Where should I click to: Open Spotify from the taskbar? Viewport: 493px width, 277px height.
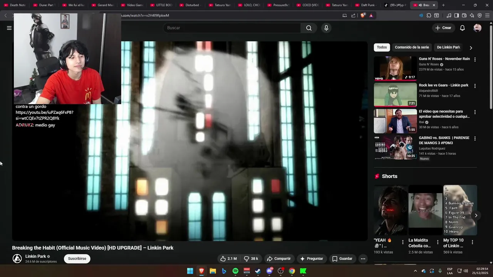tap(235, 271)
